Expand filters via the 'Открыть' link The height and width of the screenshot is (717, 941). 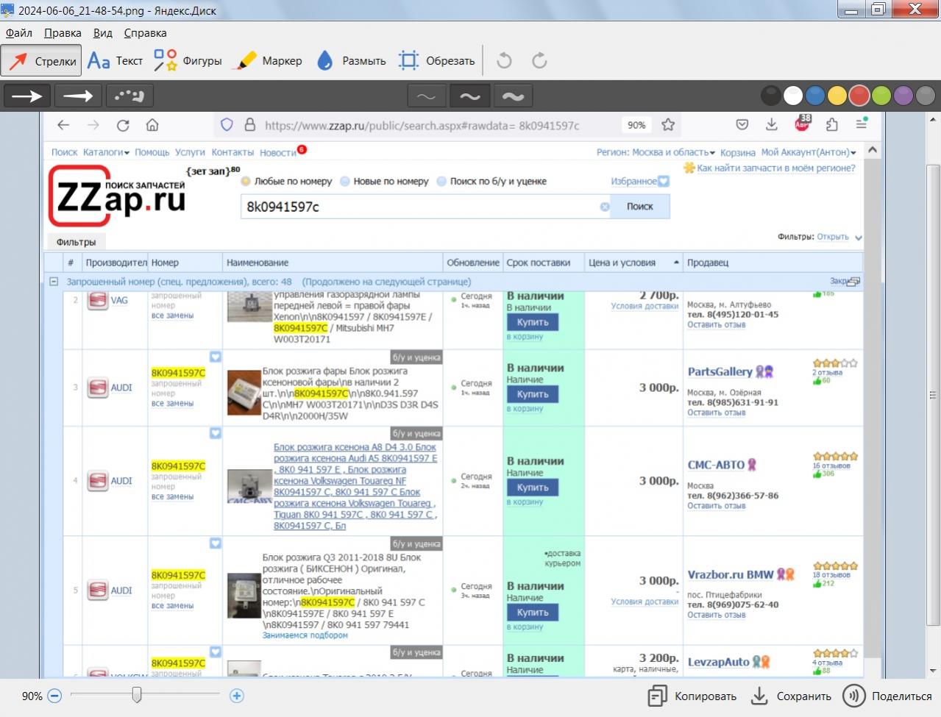pyautogui.click(x=833, y=237)
